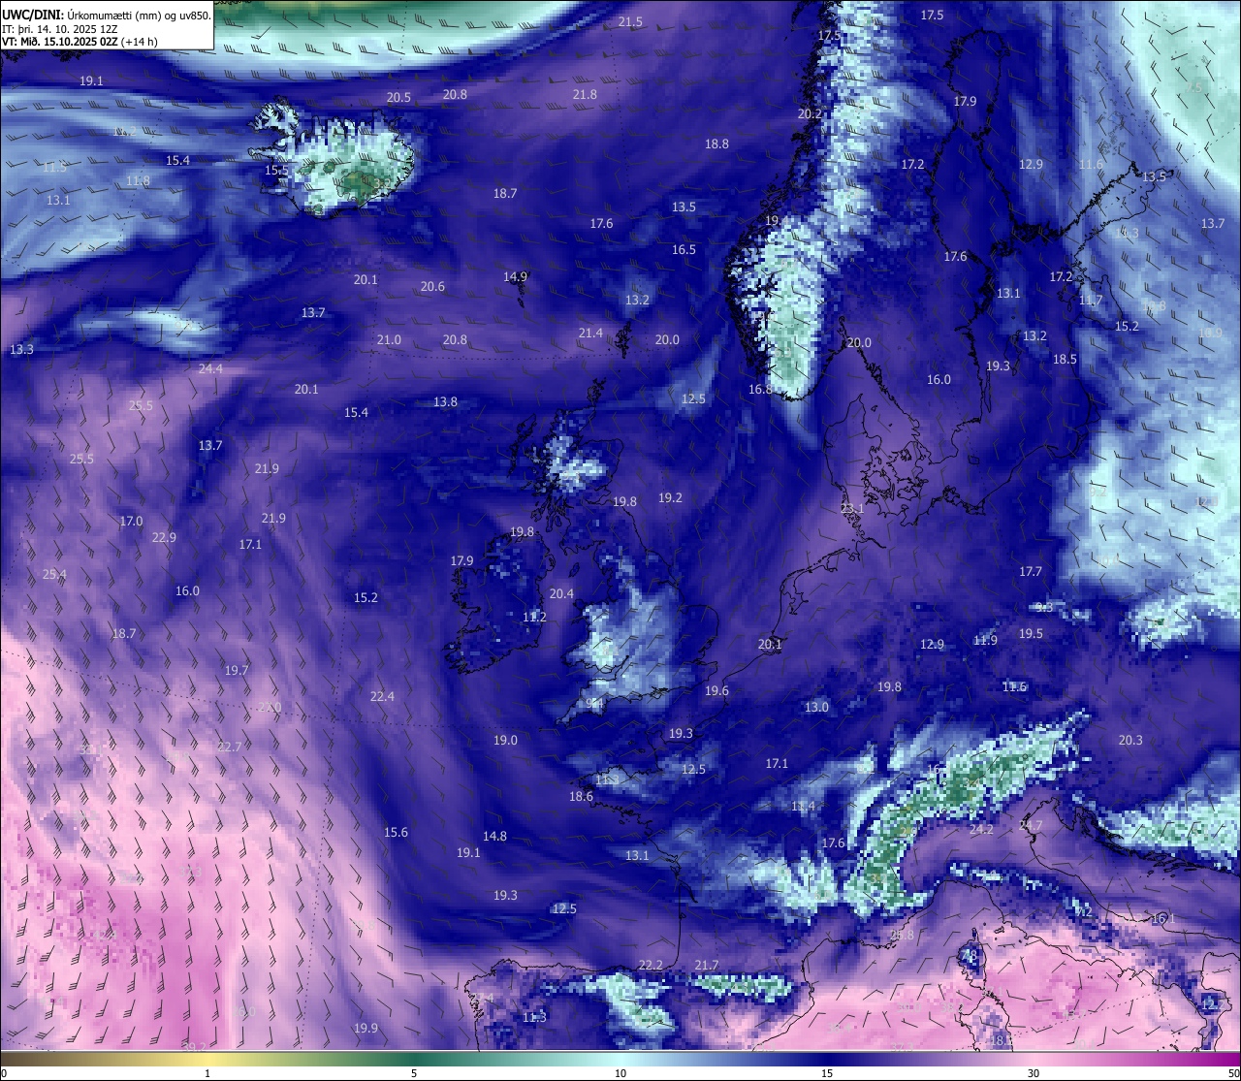Click the 24.2 value south of the Alps
The height and width of the screenshot is (1081, 1241).
tap(981, 829)
